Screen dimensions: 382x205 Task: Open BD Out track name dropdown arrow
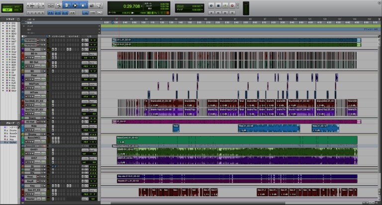pos(45,62)
